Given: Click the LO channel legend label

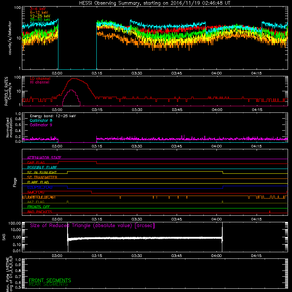Looking at the screenshot, I should point(40,79).
